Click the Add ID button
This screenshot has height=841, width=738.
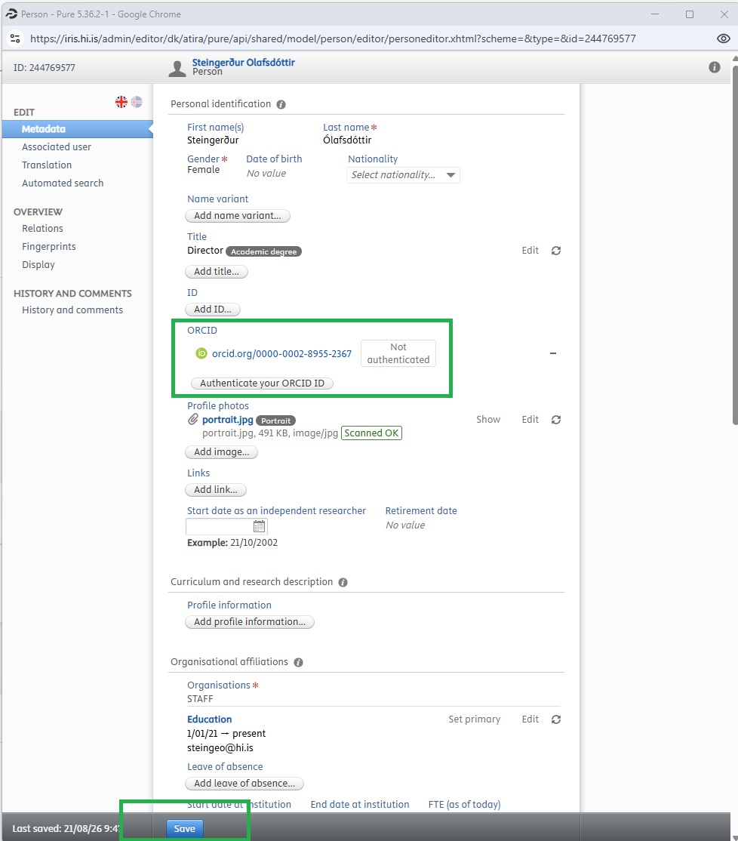coord(213,310)
